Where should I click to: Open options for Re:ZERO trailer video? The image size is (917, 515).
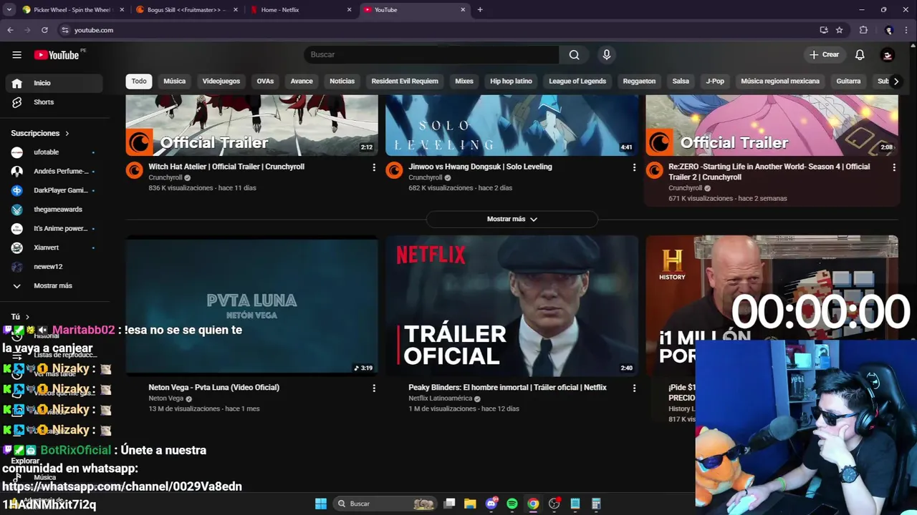893,167
